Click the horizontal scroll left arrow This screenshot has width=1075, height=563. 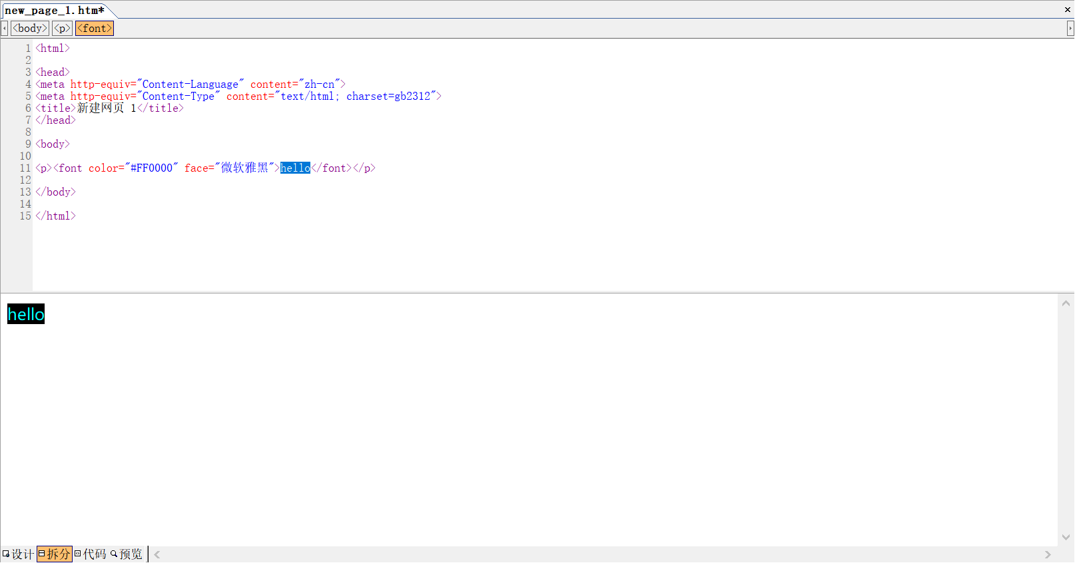157,554
